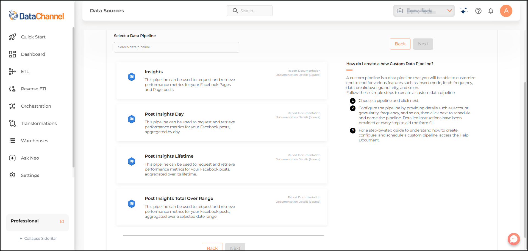Expand the workspace selector dropdown arrow
Screen dimensions: 528x251
449,11
